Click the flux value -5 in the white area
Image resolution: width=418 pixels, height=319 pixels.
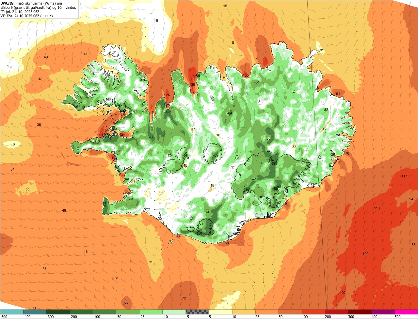point(156,21)
